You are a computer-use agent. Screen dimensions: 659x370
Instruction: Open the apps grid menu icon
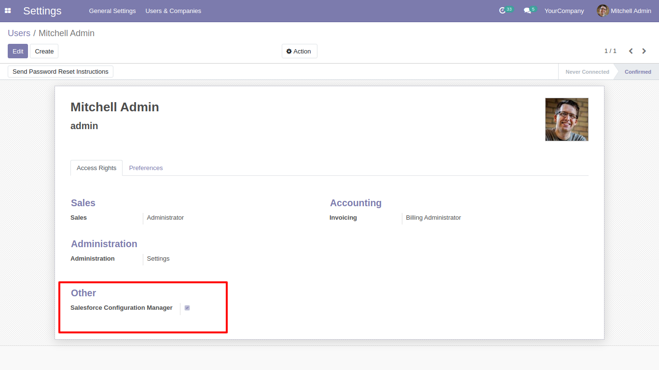pyautogui.click(x=8, y=11)
